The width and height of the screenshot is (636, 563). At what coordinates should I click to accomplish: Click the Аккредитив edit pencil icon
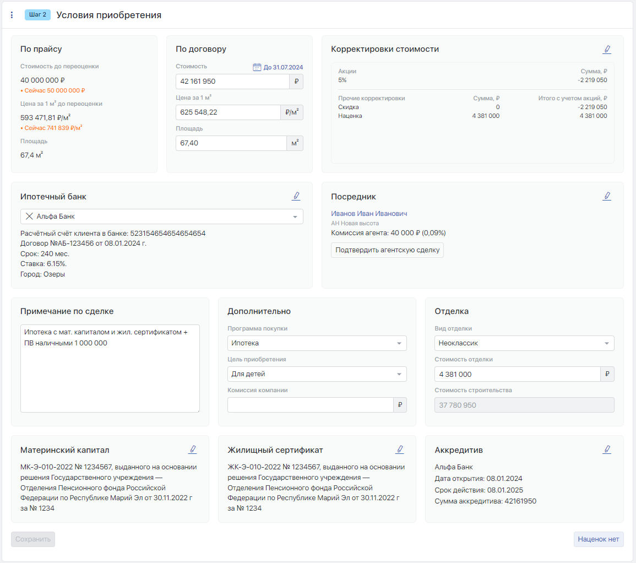click(x=607, y=450)
